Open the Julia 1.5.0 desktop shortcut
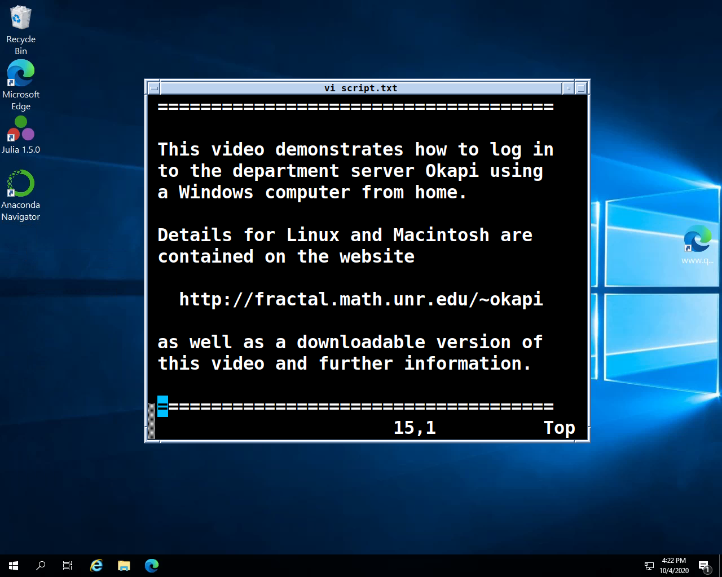Viewport: 722px width, 577px height. 20,135
